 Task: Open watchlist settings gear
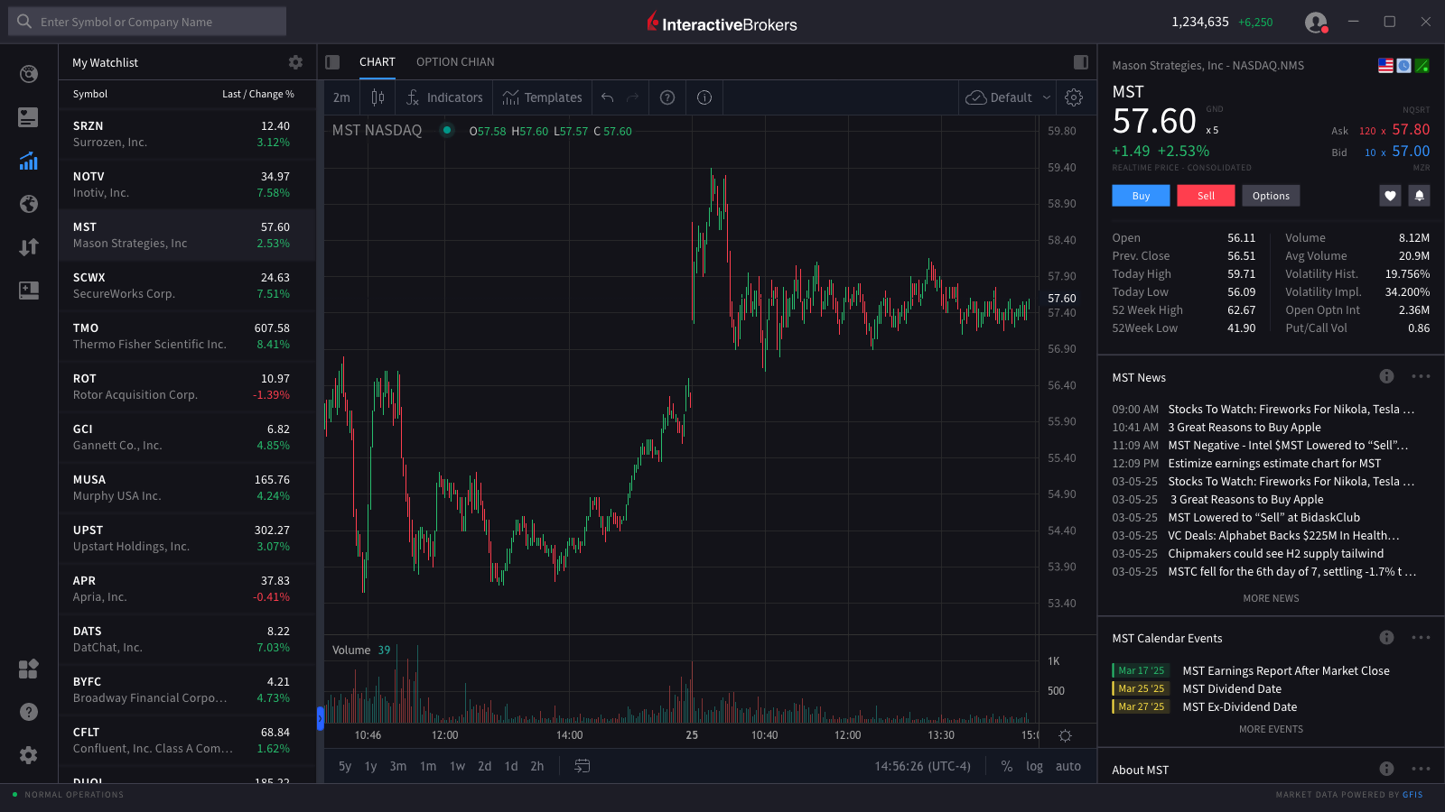pyautogui.click(x=295, y=61)
